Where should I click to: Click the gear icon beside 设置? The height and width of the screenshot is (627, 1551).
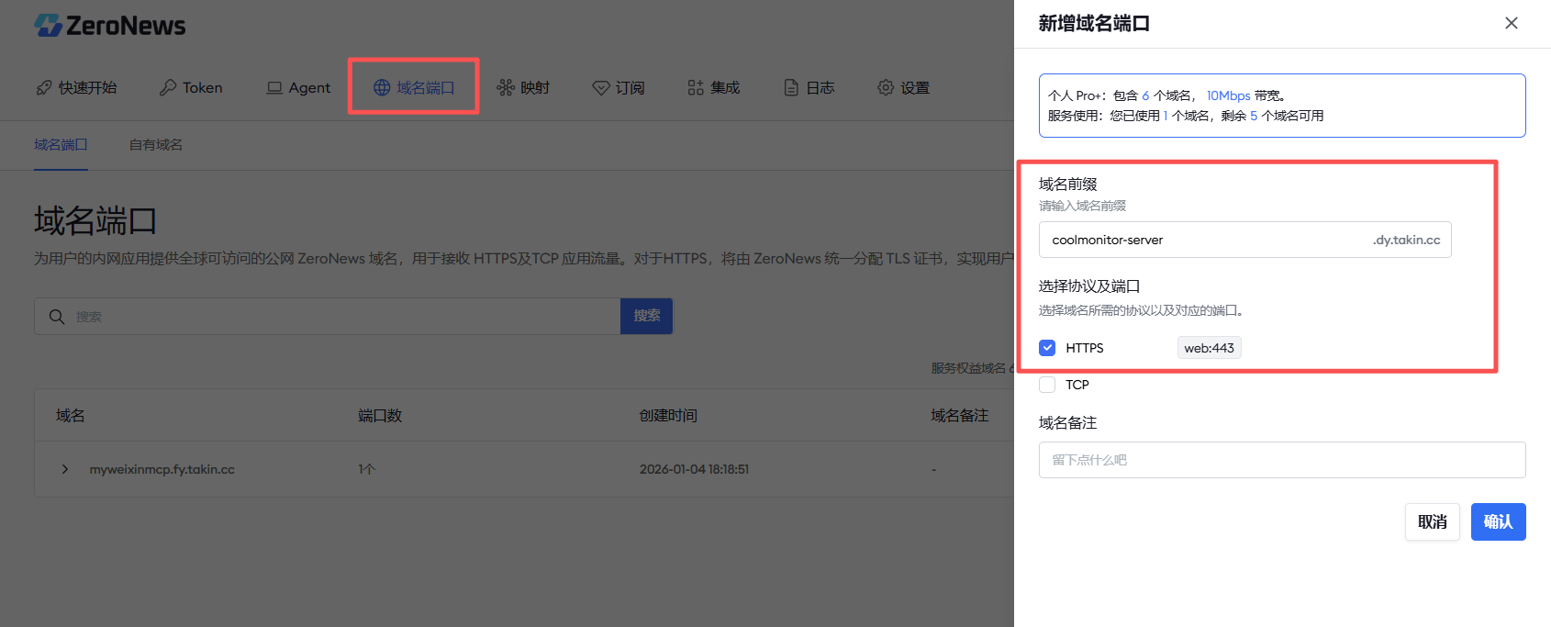(886, 88)
